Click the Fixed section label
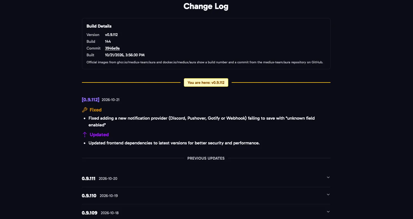 tap(95, 110)
